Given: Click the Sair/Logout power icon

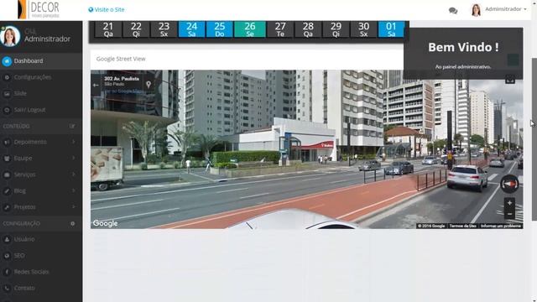Looking at the screenshot, I should tap(7, 110).
